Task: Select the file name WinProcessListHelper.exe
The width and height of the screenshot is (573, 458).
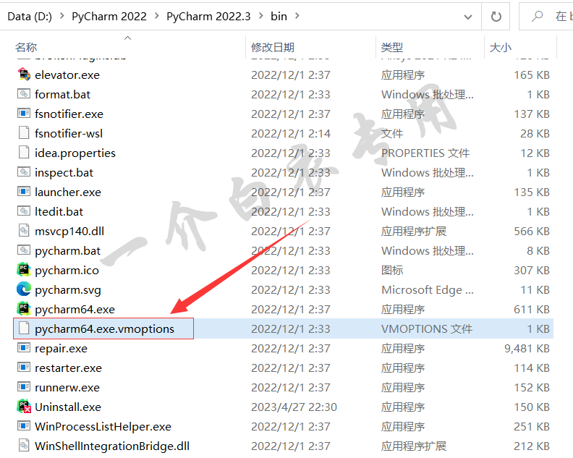Action: pyautogui.click(x=103, y=427)
